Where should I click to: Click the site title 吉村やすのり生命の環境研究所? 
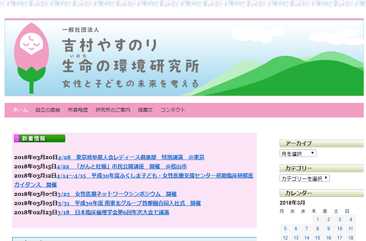pos(129,55)
